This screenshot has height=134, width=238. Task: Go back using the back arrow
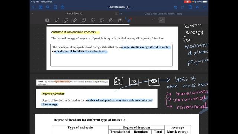[x=33, y=7]
